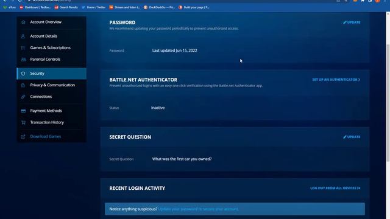Click the BATTLE.NET AUTHENTICATOR heading
The image size is (390, 219).
pos(143,80)
